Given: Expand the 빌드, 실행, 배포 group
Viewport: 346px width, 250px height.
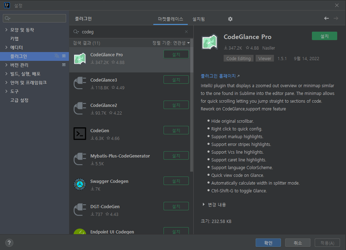Looking at the screenshot, I should (x=6, y=74).
